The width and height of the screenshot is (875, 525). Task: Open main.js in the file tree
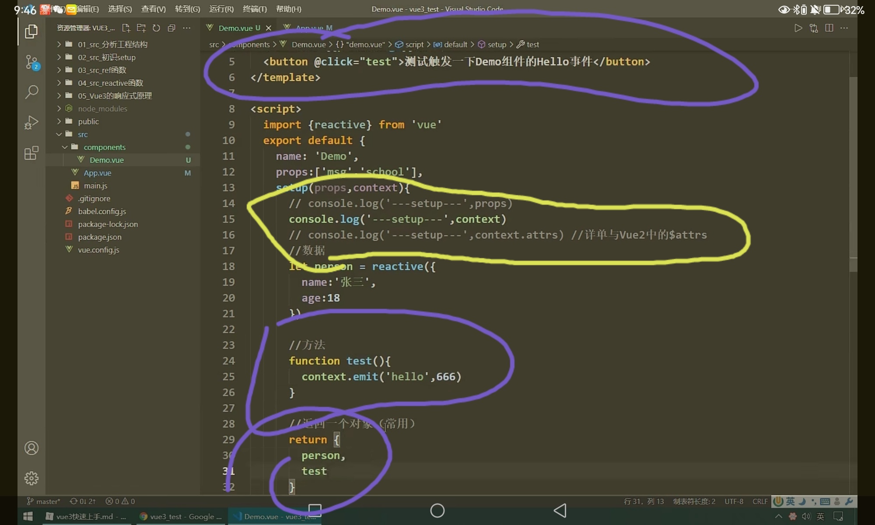click(95, 185)
